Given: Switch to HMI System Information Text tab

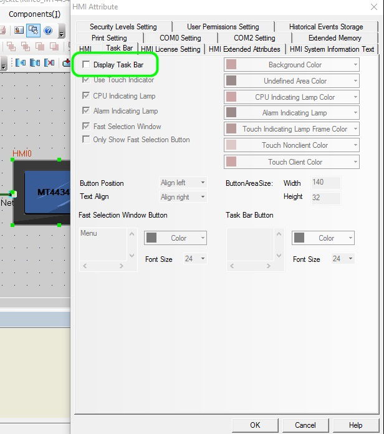Looking at the screenshot, I should click(332, 49).
